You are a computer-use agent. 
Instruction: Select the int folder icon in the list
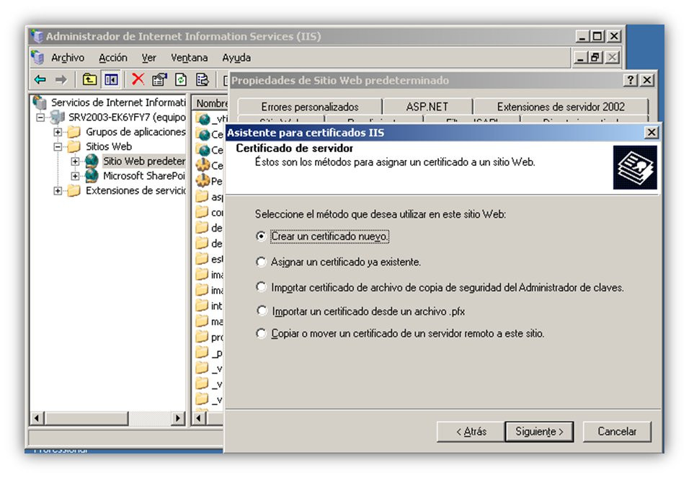pos(202,305)
